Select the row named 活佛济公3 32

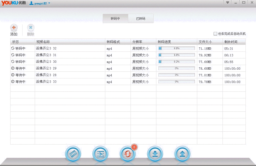pyautogui.click(x=128, y=48)
